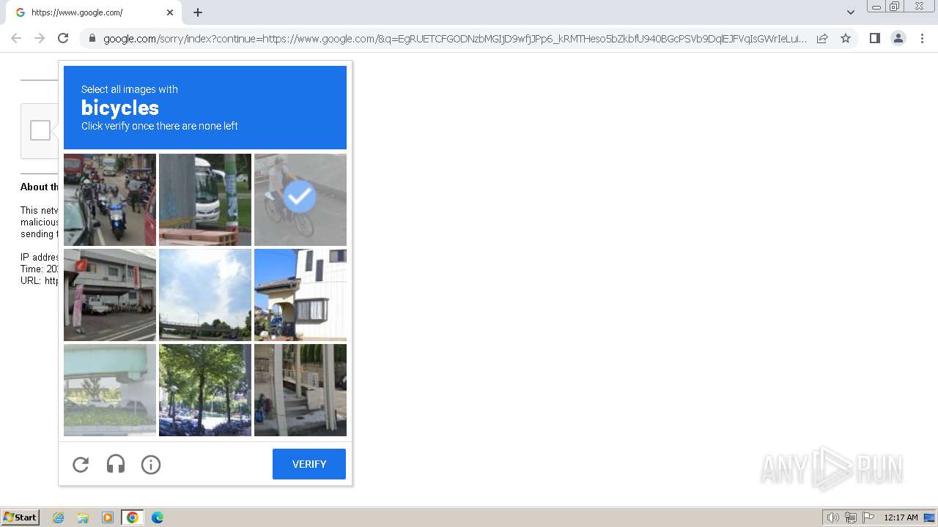Open the volume tray icon
Viewport: 938px width, 527px height.
(832, 517)
